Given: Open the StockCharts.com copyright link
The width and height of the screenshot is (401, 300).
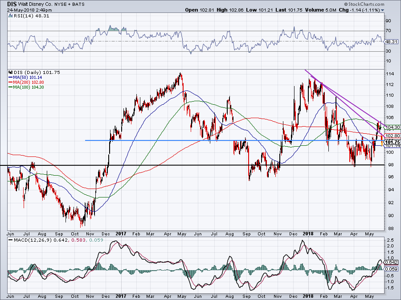Looking at the screenshot, I should pyautogui.click(x=364, y=4).
